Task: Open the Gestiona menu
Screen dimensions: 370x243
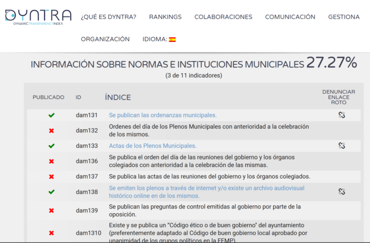Action: [x=344, y=17]
